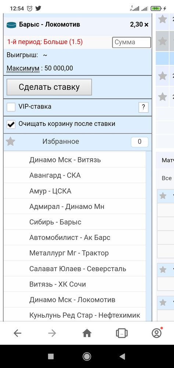The height and width of the screenshot is (368, 174).
Task: Open the browser profile account icon
Action: tap(157, 333)
